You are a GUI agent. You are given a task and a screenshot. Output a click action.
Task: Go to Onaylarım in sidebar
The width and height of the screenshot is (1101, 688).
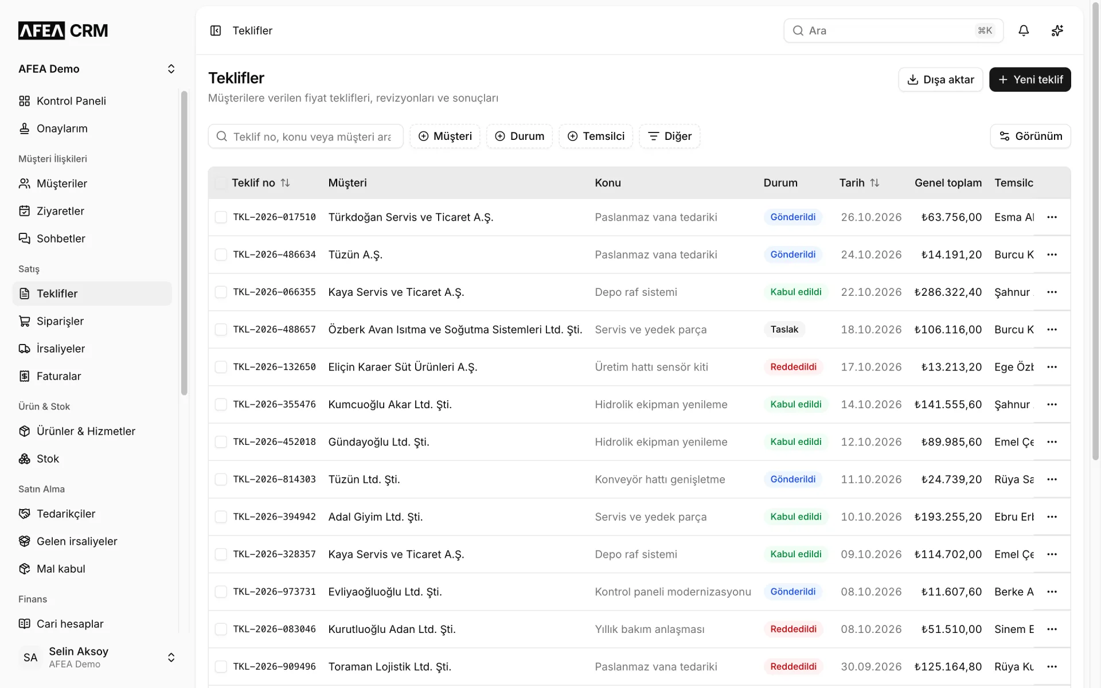(92, 128)
